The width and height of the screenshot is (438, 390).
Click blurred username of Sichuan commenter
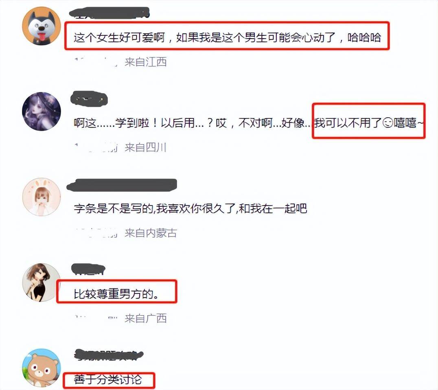pyautogui.click(x=89, y=99)
